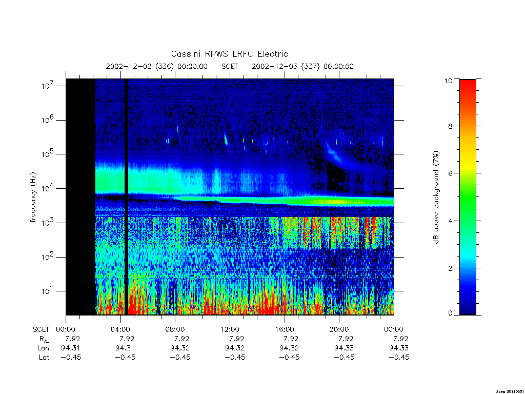Click the 'dB above background (7%)' colorbar label
Screen dimensions: 525x394
pos(436,198)
